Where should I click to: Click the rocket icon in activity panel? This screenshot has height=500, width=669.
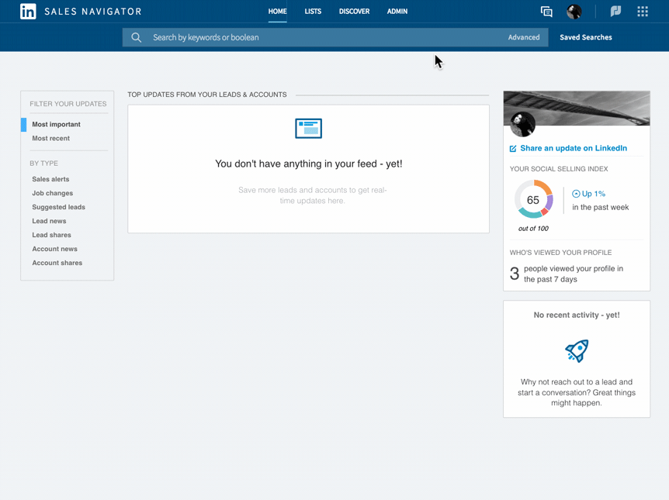[577, 350]
